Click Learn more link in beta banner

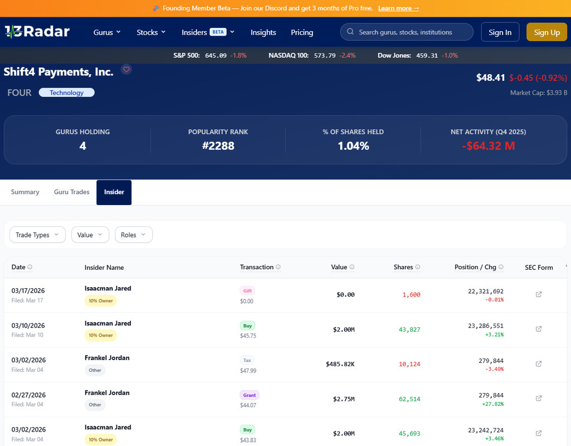[398, 8]
